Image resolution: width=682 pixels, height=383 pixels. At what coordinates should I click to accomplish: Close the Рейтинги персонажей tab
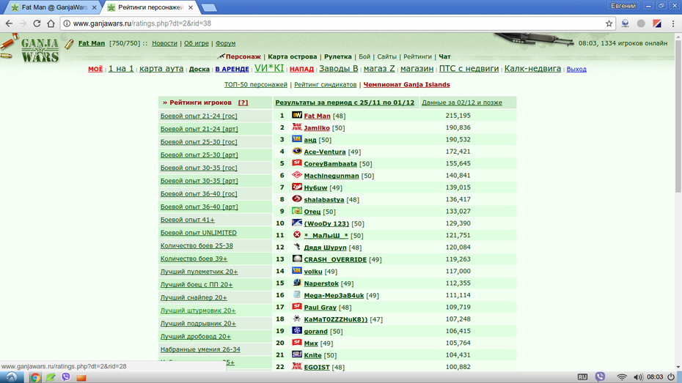point(191,7)
